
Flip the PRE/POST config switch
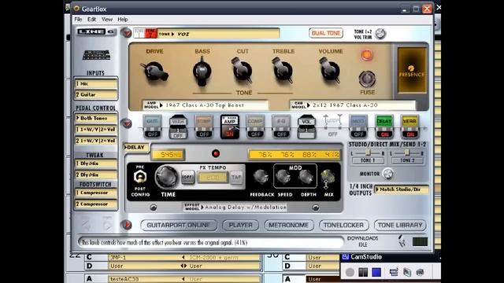pyautogui.click(x=140, y=177)
